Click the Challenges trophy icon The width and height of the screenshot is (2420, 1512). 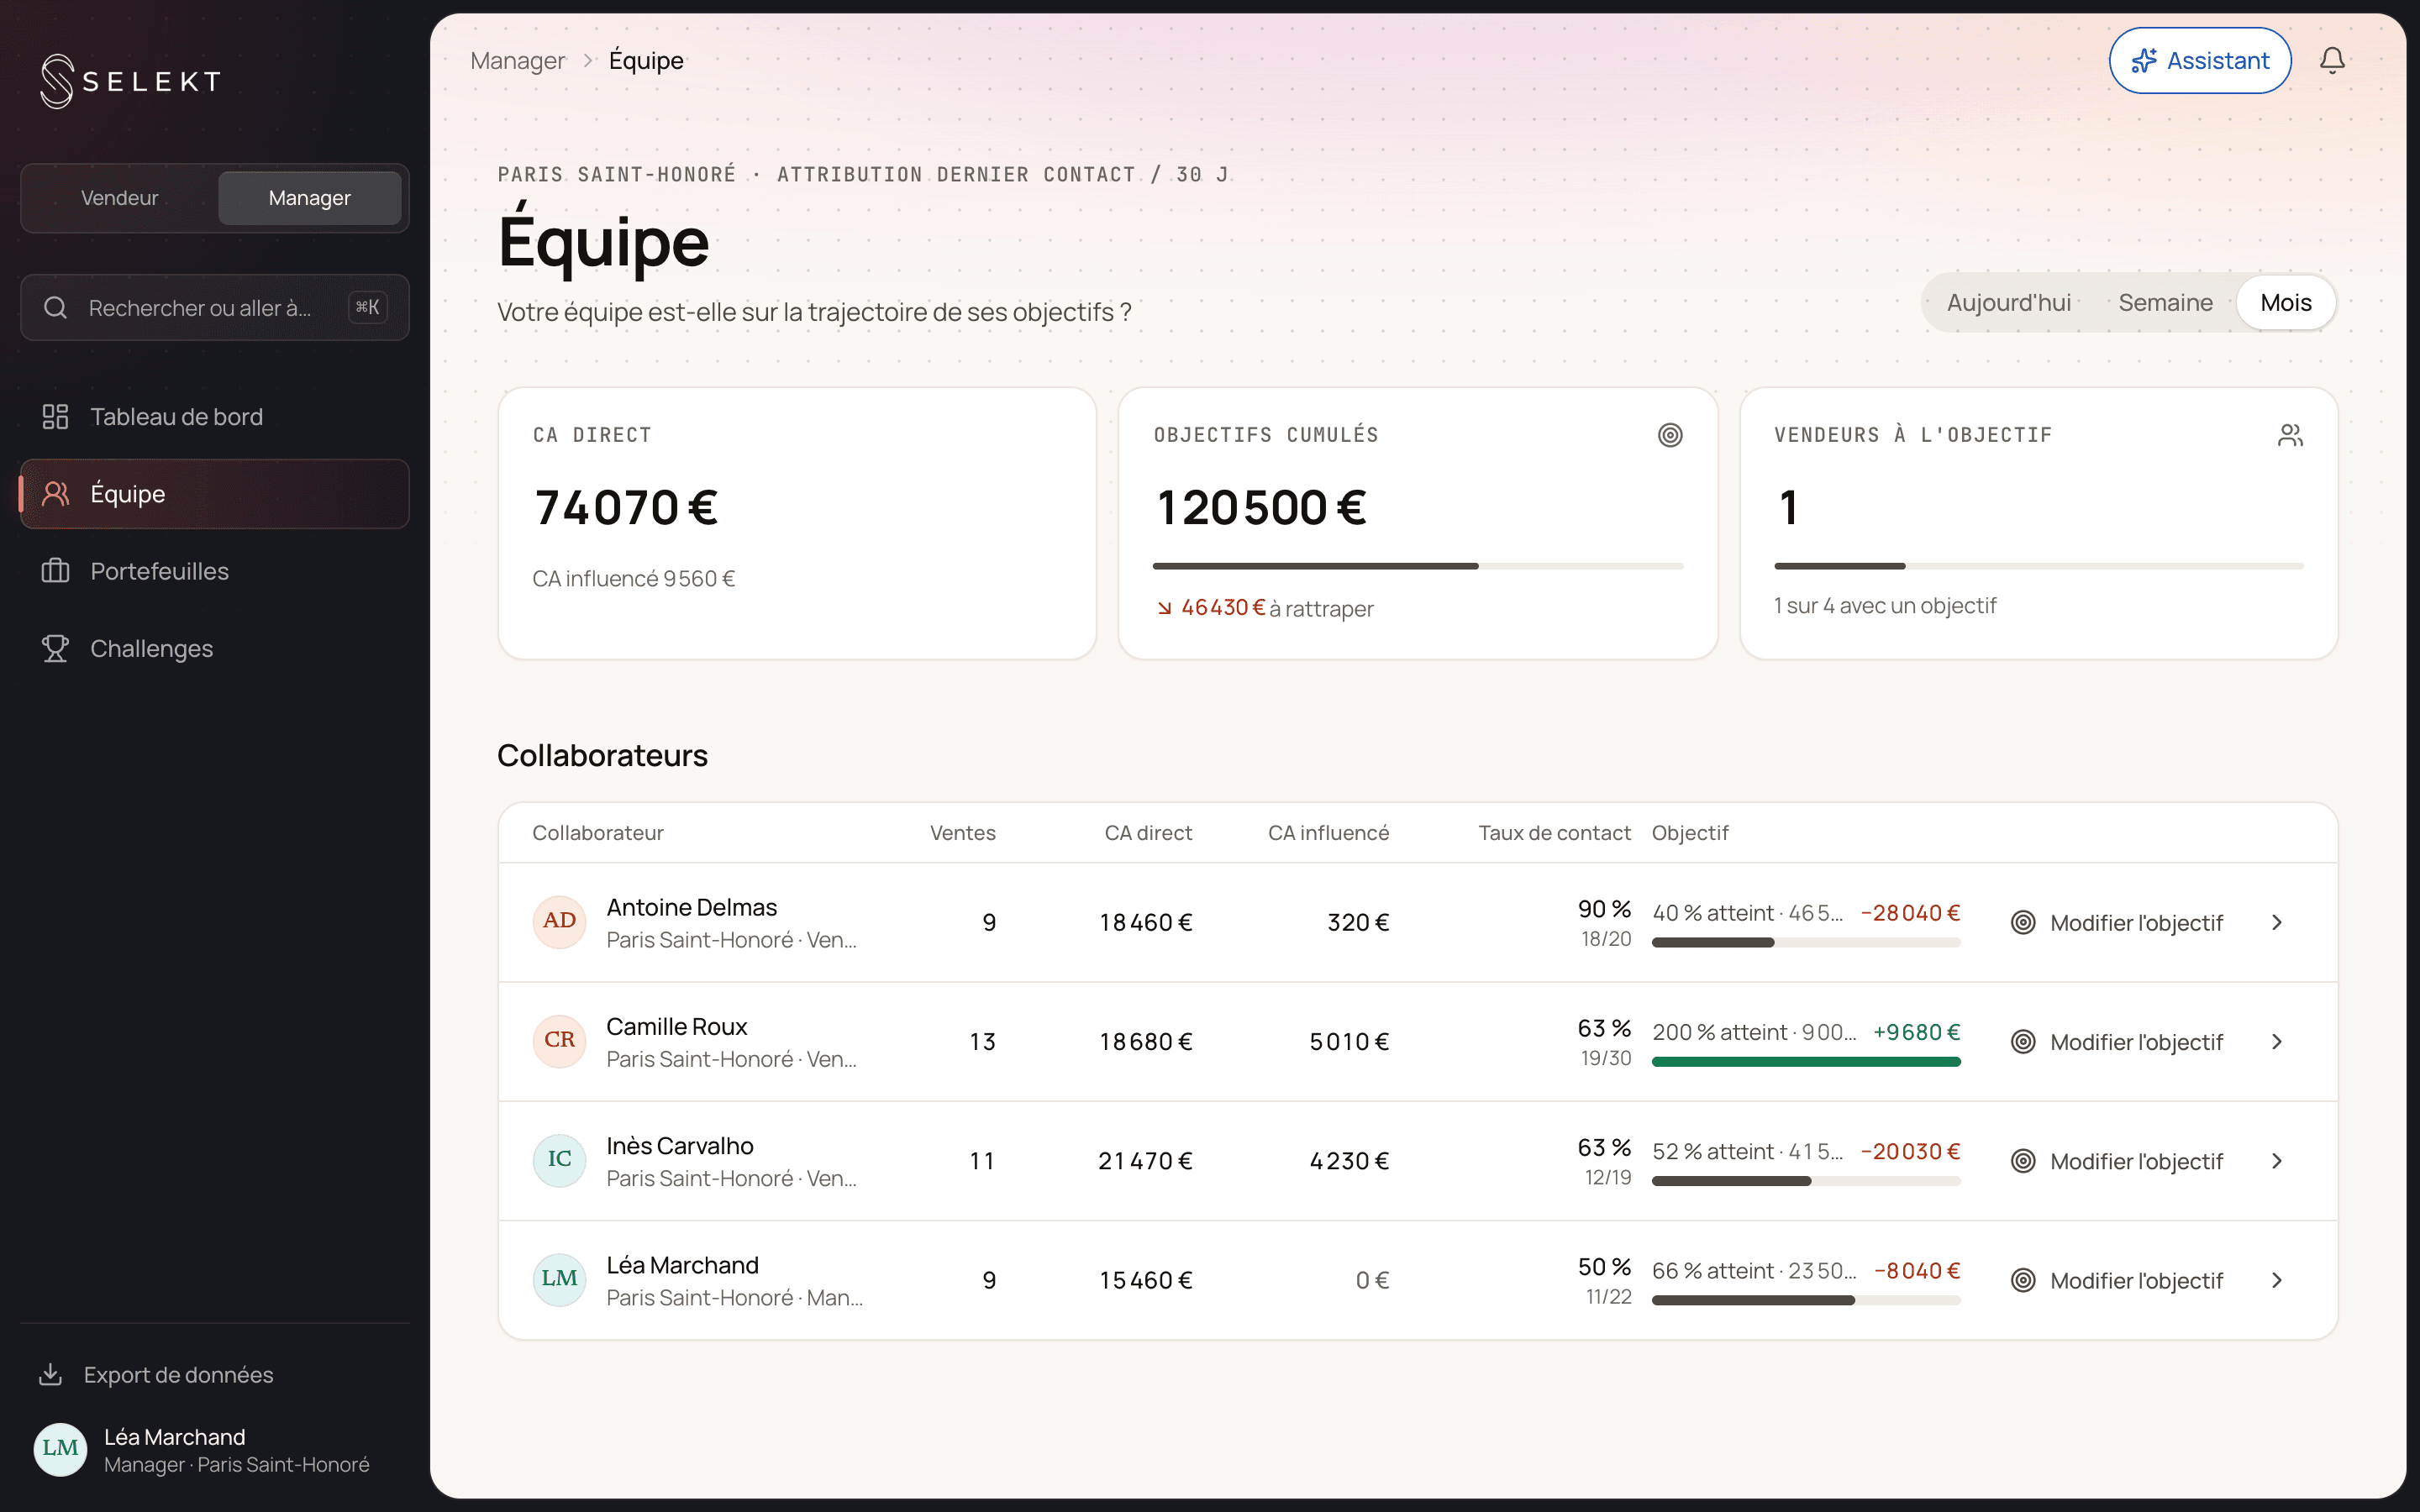click(55, 649)
